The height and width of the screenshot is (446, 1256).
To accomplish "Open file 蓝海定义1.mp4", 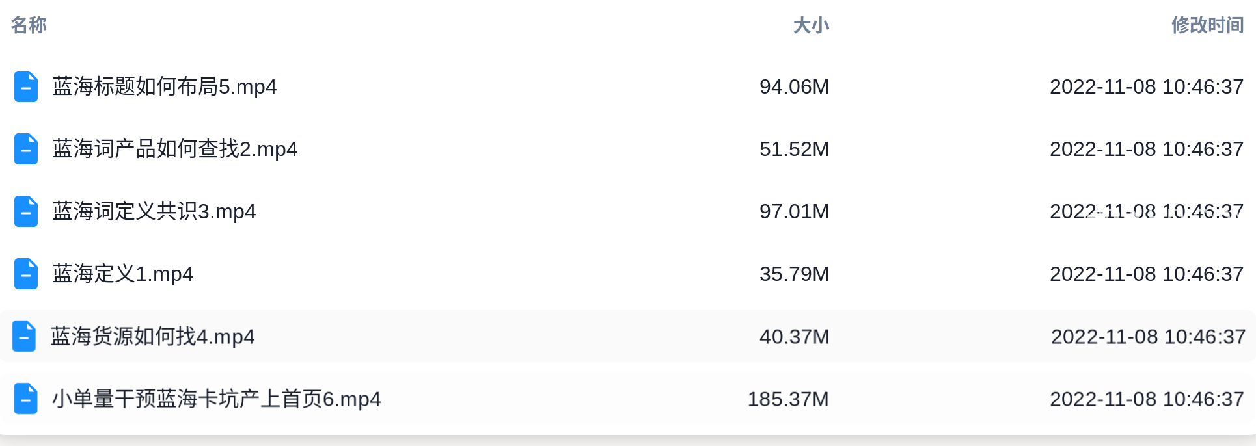I will (x=123, y=274).
